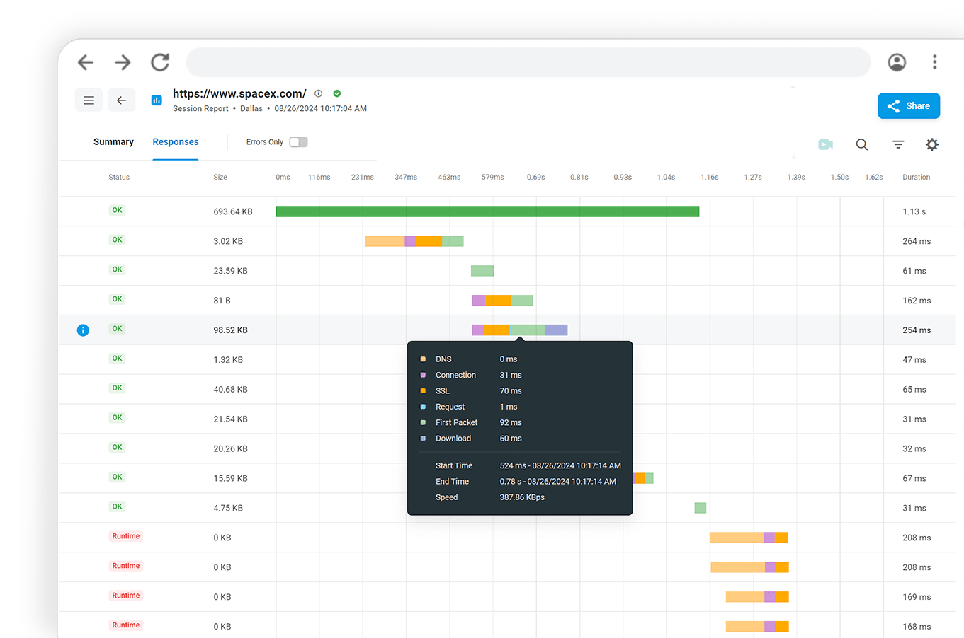Screen dimensions: 964x638
Task: Open the search tool in the report toolbar
Action: (x=861, y=144)
